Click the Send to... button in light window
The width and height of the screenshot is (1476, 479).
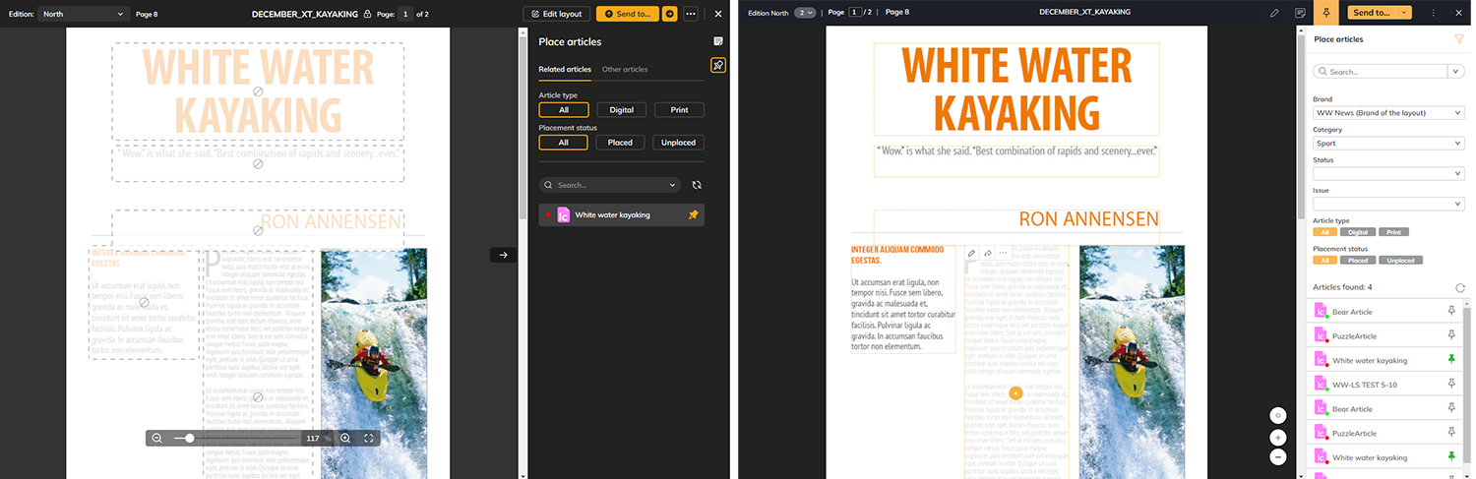point(1371,13)
